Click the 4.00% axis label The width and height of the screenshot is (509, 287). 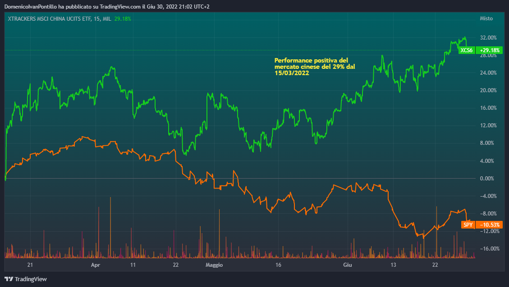pyautogui.click(x=487, y=161)
